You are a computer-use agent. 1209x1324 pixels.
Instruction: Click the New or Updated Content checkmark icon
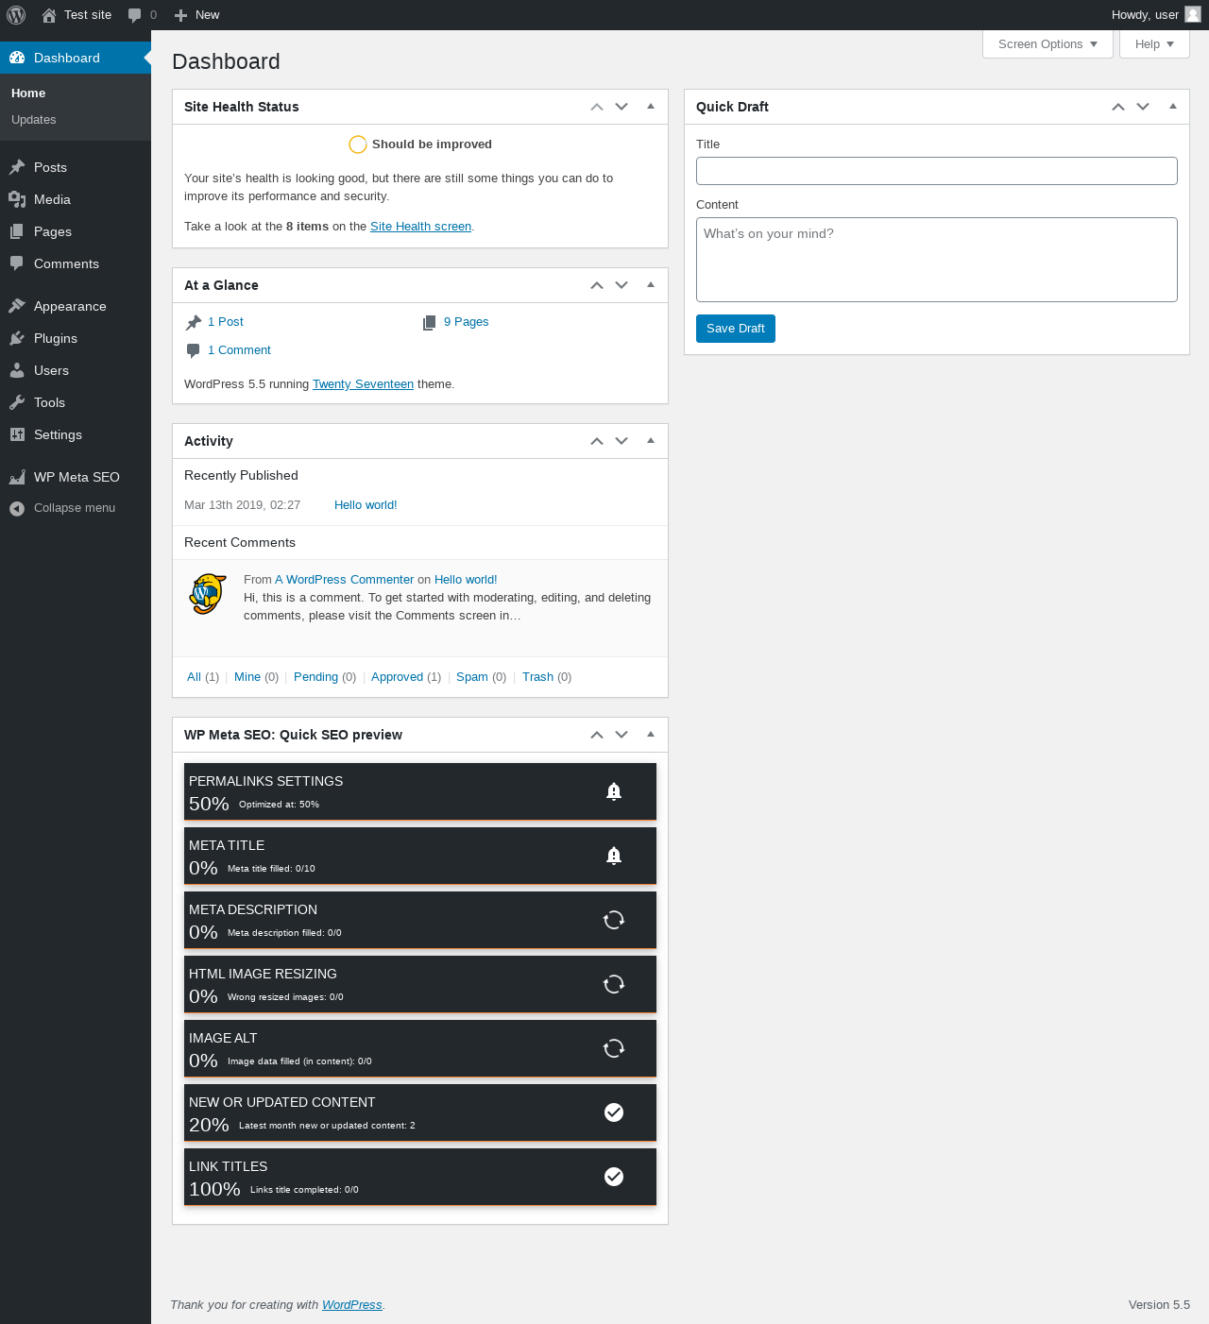[x=614, y=1112]
